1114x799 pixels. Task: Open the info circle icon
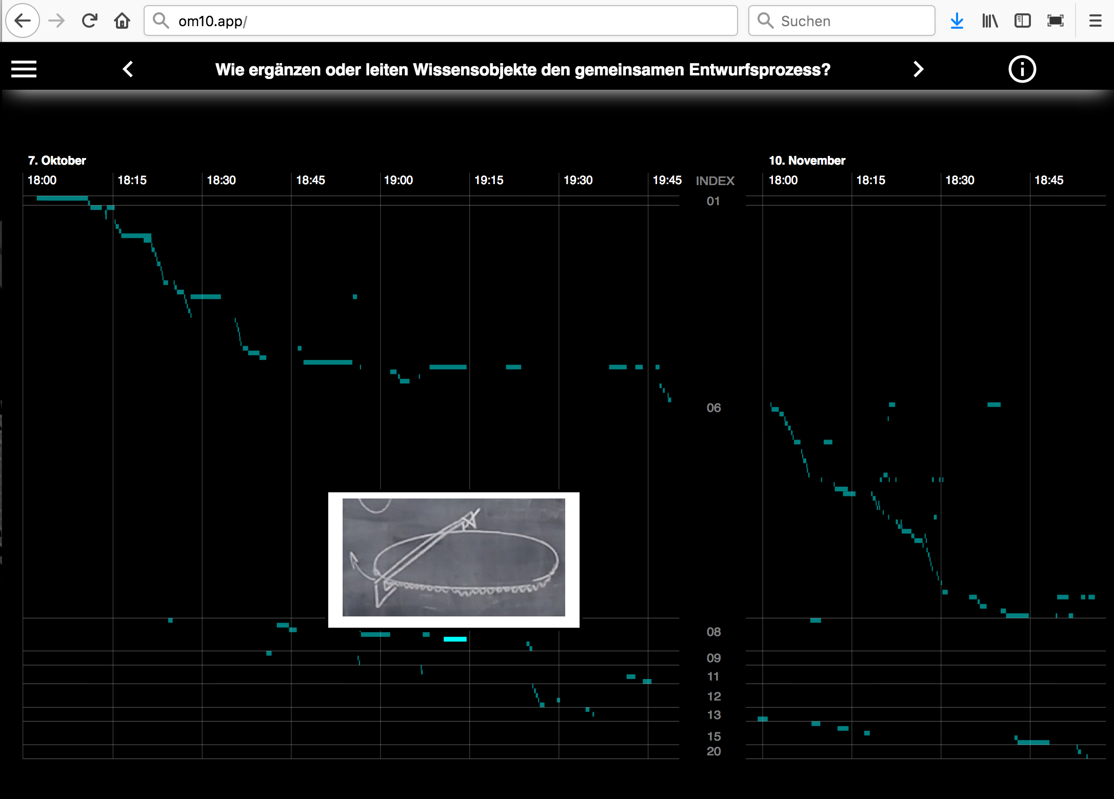(x=1022, y=69)
